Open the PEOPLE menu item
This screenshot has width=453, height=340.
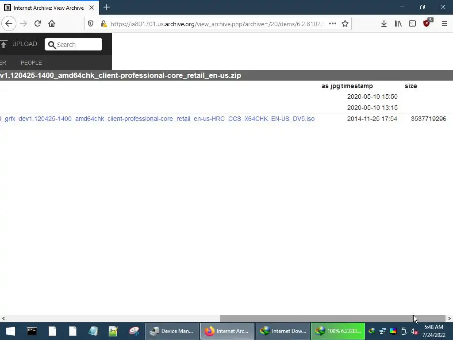point(31,63)
